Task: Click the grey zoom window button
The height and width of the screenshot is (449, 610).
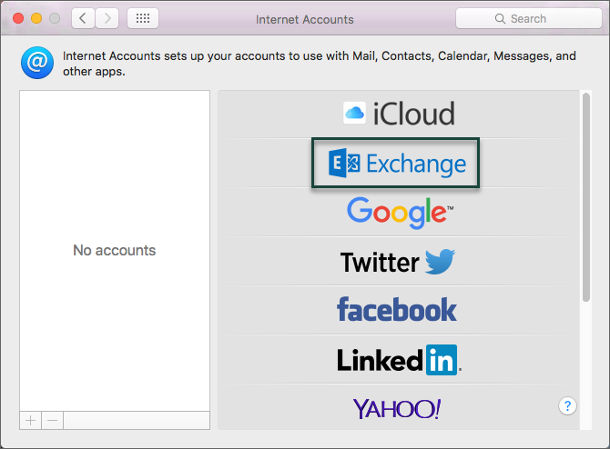Action: [55, 18]
